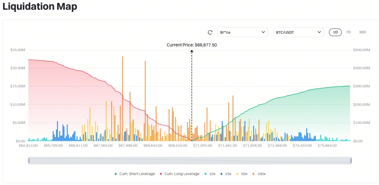379x185 pixels.
Task: Switch to the 30D timeframe
Action: pos(362,32)
